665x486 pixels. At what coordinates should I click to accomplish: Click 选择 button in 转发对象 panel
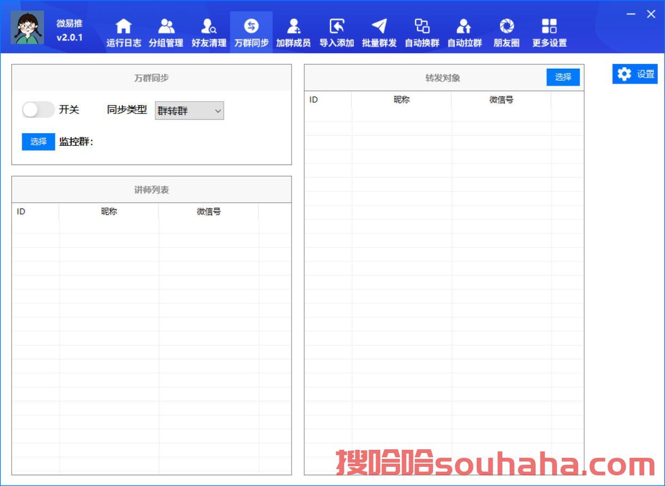(x=563, y=77)
